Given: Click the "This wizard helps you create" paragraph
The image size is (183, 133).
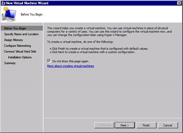Looking at the screenshot, I should (x=109, y=32).
